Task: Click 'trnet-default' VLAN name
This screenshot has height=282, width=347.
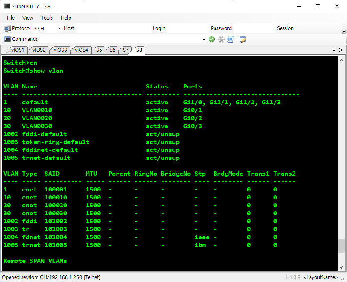Action: click(46, 158)
